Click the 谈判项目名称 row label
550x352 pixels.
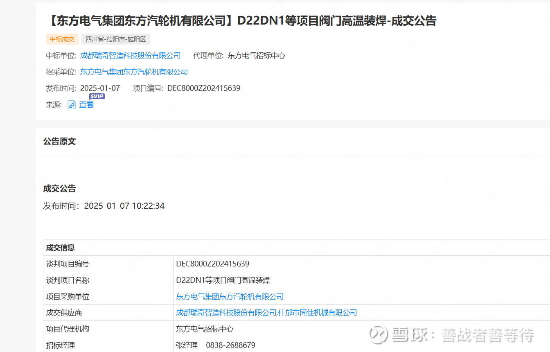68,280
